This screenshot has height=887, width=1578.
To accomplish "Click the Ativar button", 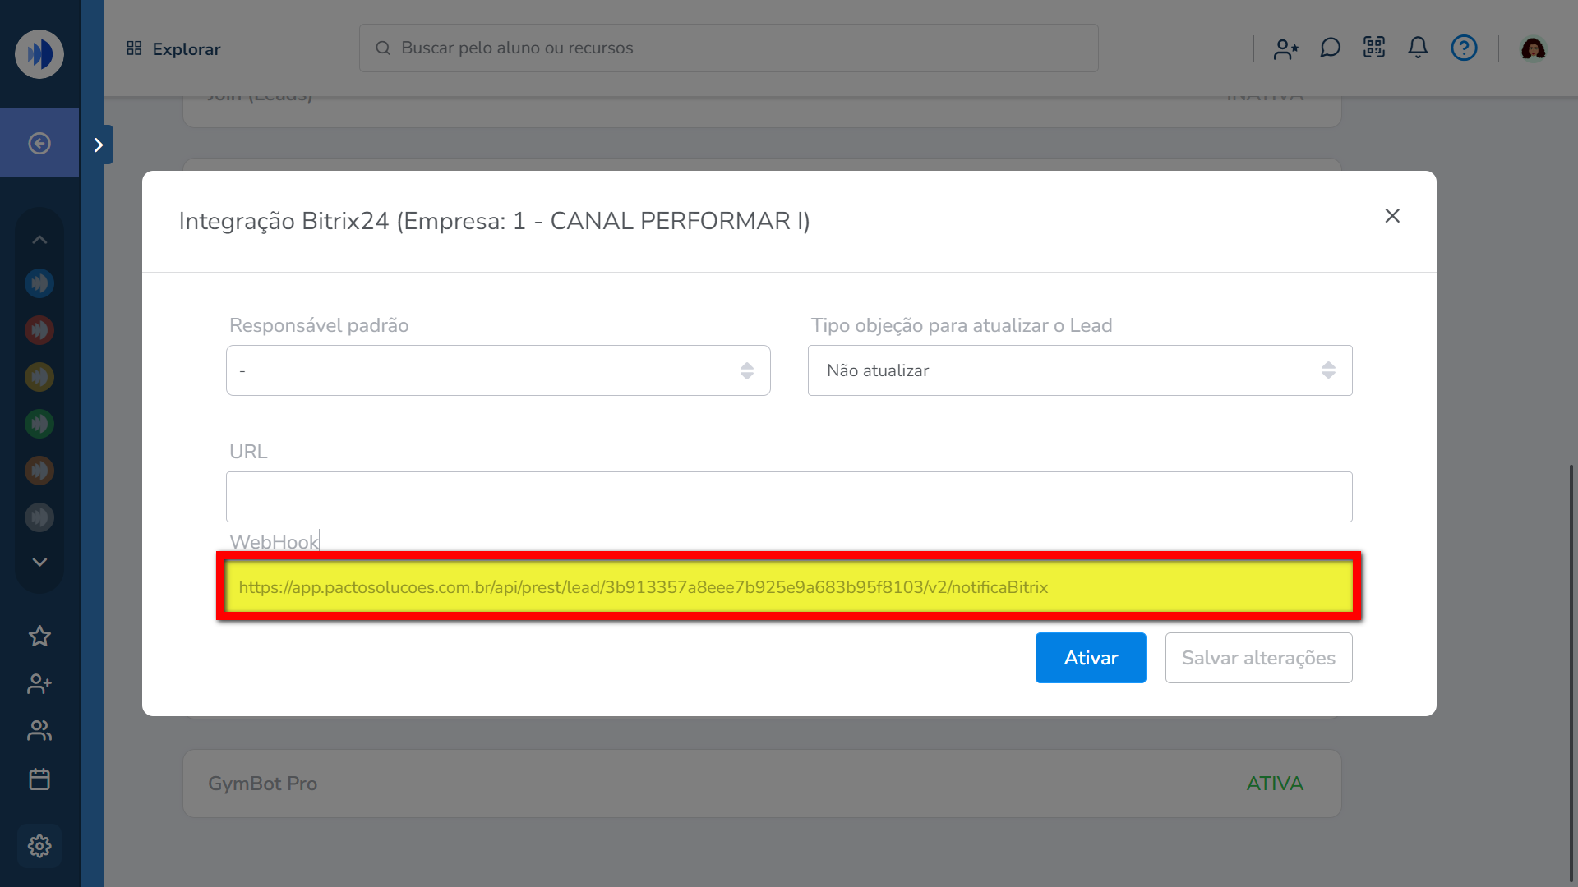I will tap(1090, 658).
